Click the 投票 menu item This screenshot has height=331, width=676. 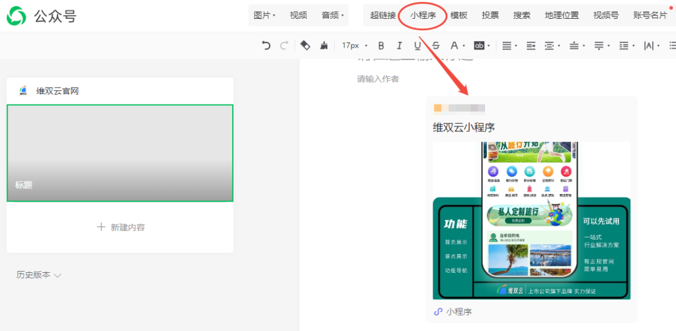tap(490, 16)
